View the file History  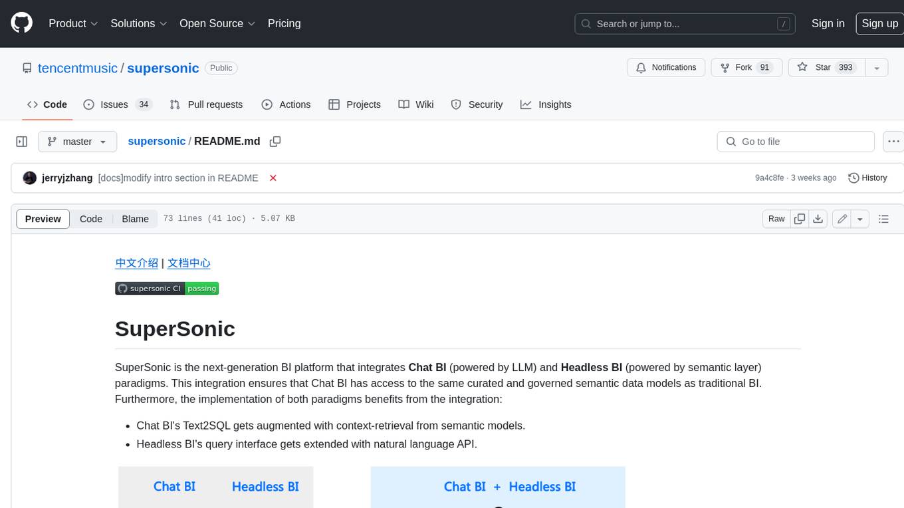click(867, 178)
